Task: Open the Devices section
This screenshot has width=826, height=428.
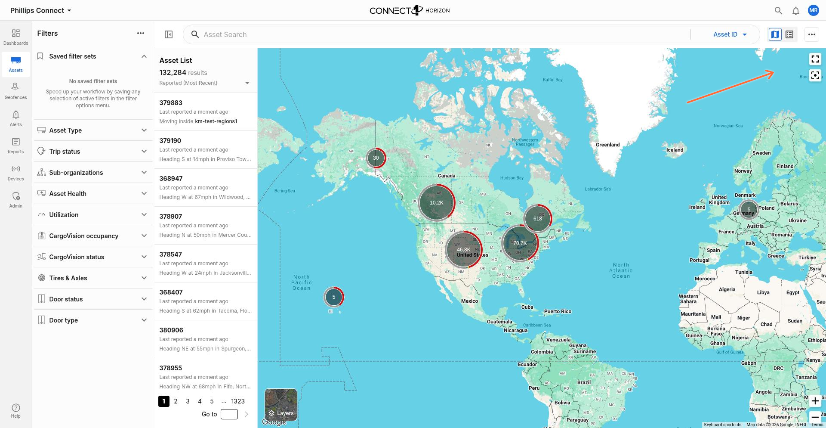Action: (x=16, y=173)
